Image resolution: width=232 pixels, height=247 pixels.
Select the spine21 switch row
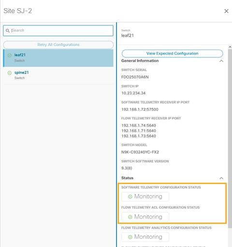click(x=58, y=75)
